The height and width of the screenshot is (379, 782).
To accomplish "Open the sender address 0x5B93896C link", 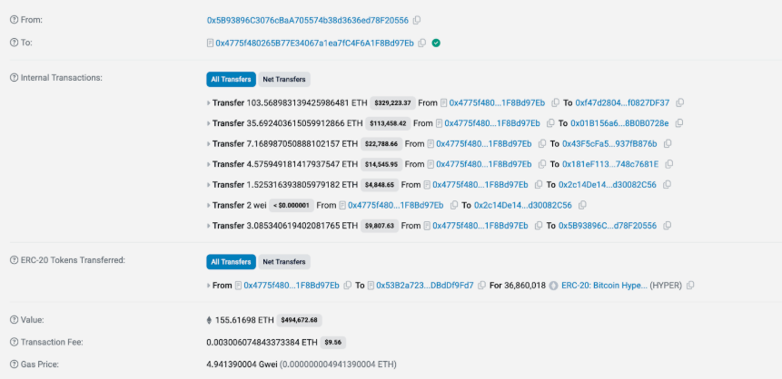I will (x=307, y=20).
